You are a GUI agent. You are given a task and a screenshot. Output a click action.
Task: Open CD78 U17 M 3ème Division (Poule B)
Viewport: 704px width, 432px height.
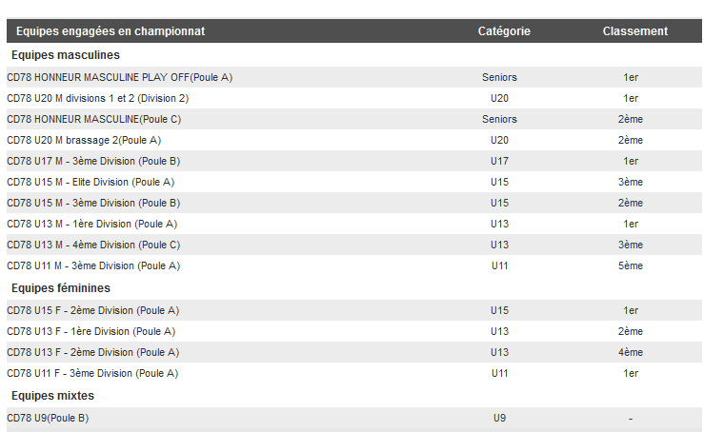[93, 161]
